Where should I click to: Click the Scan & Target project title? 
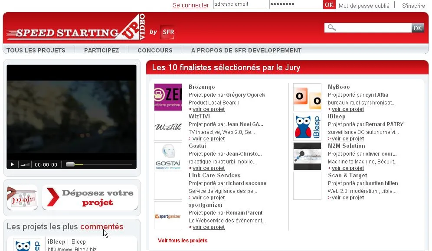coord(347,175)
